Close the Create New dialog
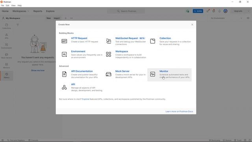The height and width of the screenshot is (142, 252). pos(192,24)
